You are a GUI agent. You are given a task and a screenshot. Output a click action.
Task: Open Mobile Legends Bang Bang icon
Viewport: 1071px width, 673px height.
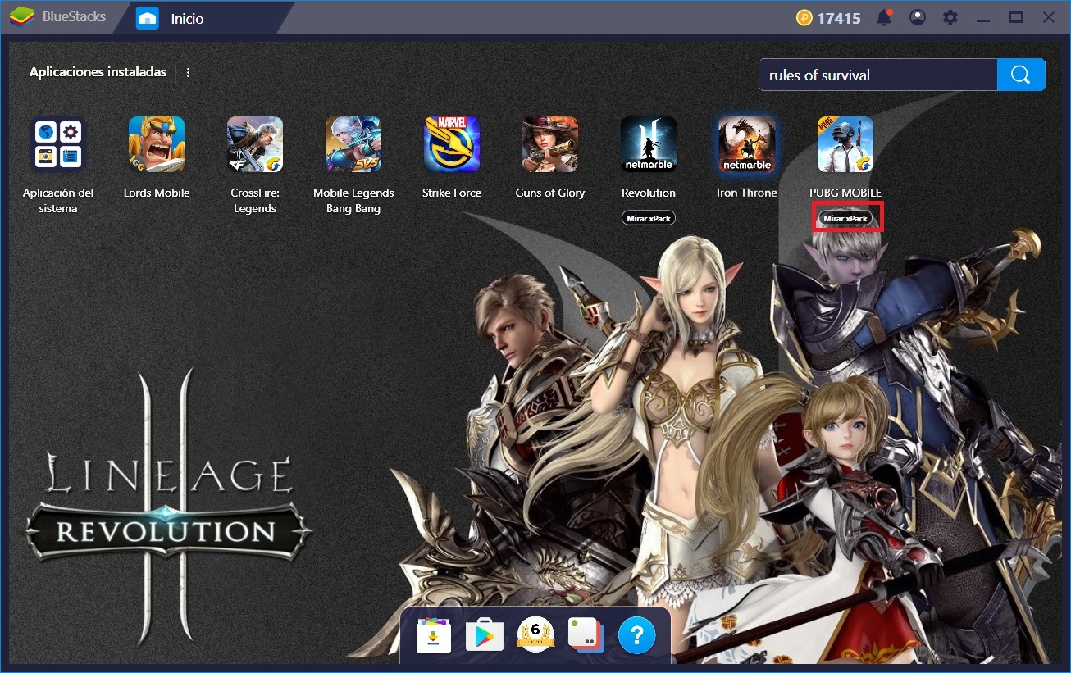click(x=353, y=144)
